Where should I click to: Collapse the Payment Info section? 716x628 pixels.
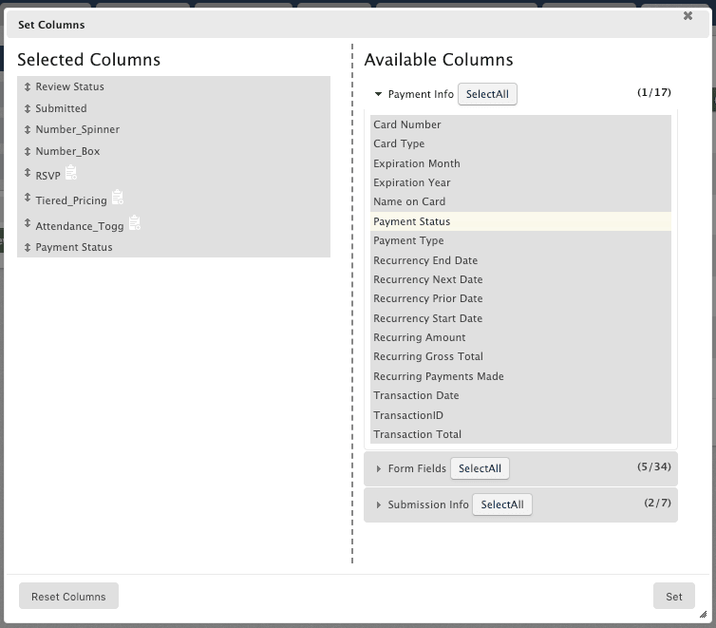(x=378, y=95)
